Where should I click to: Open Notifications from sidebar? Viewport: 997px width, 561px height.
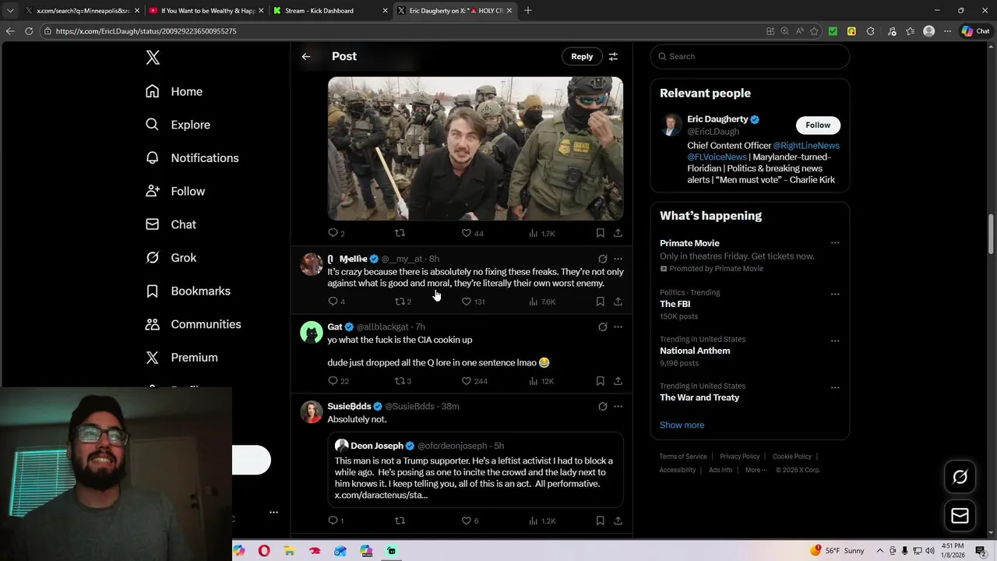click(x=192, y=157)
